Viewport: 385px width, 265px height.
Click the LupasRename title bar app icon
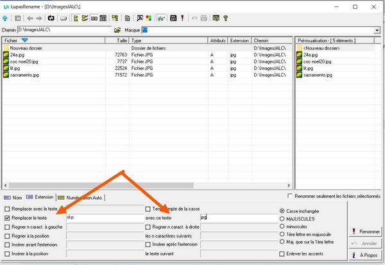click(x=6, y=7)
